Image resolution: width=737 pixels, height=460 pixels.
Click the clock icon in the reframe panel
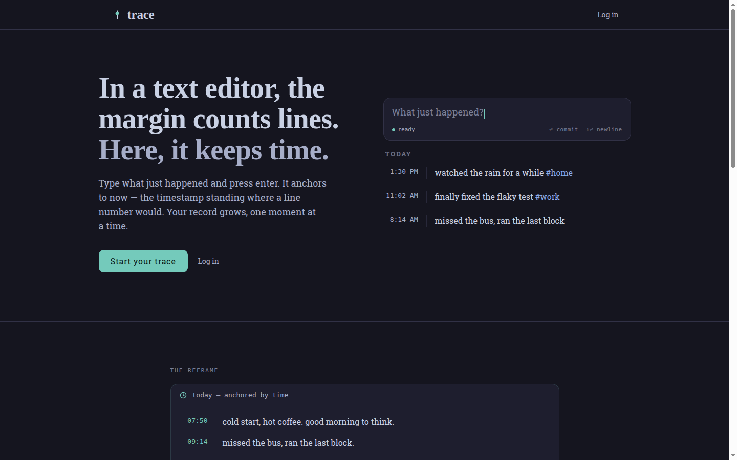pos(183,395)
